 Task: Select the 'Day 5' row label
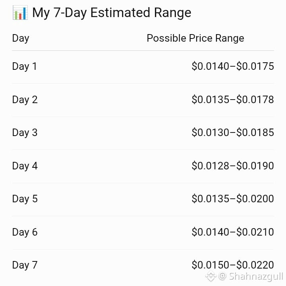25,199
